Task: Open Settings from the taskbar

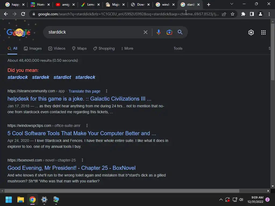Action: point(44,200)
